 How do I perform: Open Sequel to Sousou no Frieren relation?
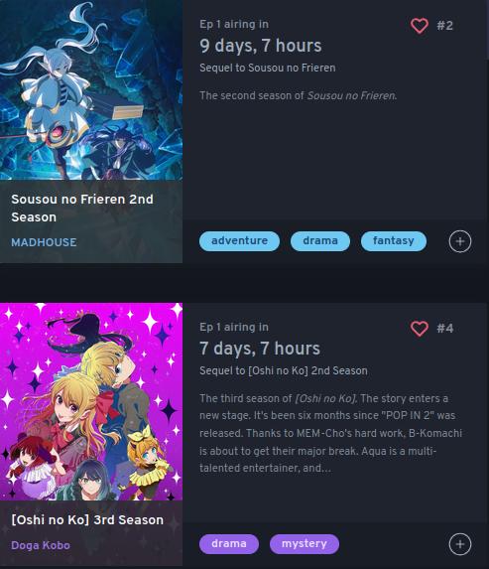pyautogui.click(x=268, y=68)
